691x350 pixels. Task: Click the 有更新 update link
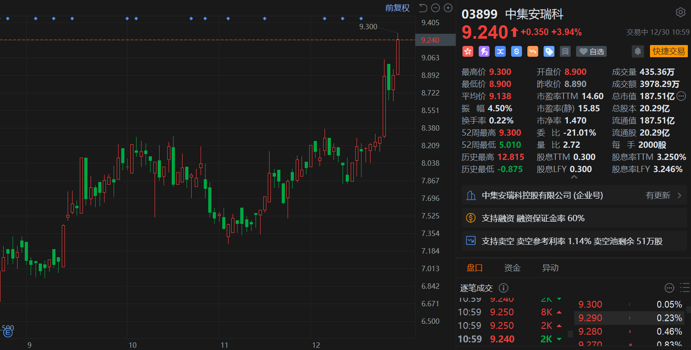(658, 195)
